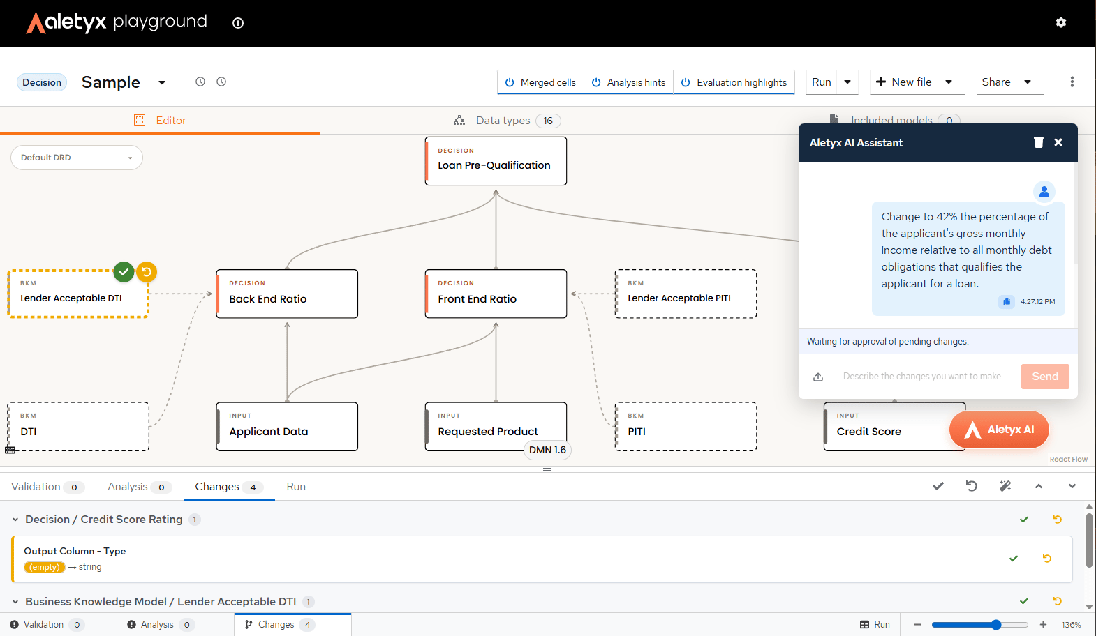The width and height of the screenshot is (1096, 636).
Task: Click the magic wand icon in the changes toolbar
Action: click(1005, 486)
